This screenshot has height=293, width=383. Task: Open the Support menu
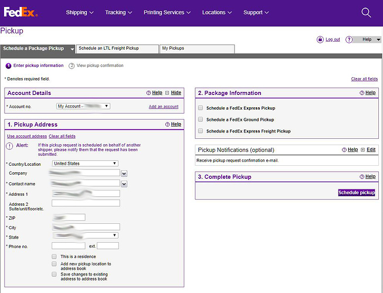coord(256,12)
